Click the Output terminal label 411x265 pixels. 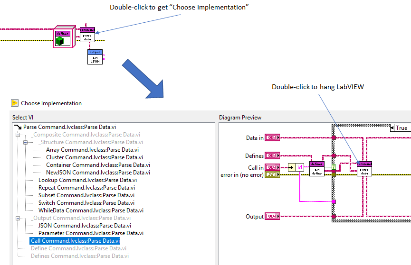(255, 217)
